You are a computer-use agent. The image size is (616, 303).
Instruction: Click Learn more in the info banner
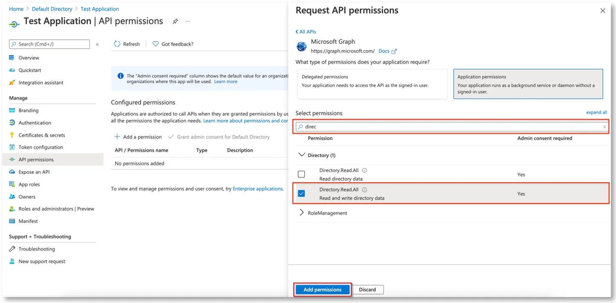point(226,82)
